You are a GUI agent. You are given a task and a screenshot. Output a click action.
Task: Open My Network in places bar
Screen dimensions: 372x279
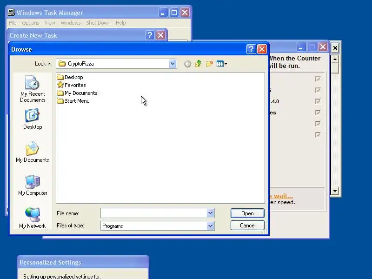tap(33, 218)
